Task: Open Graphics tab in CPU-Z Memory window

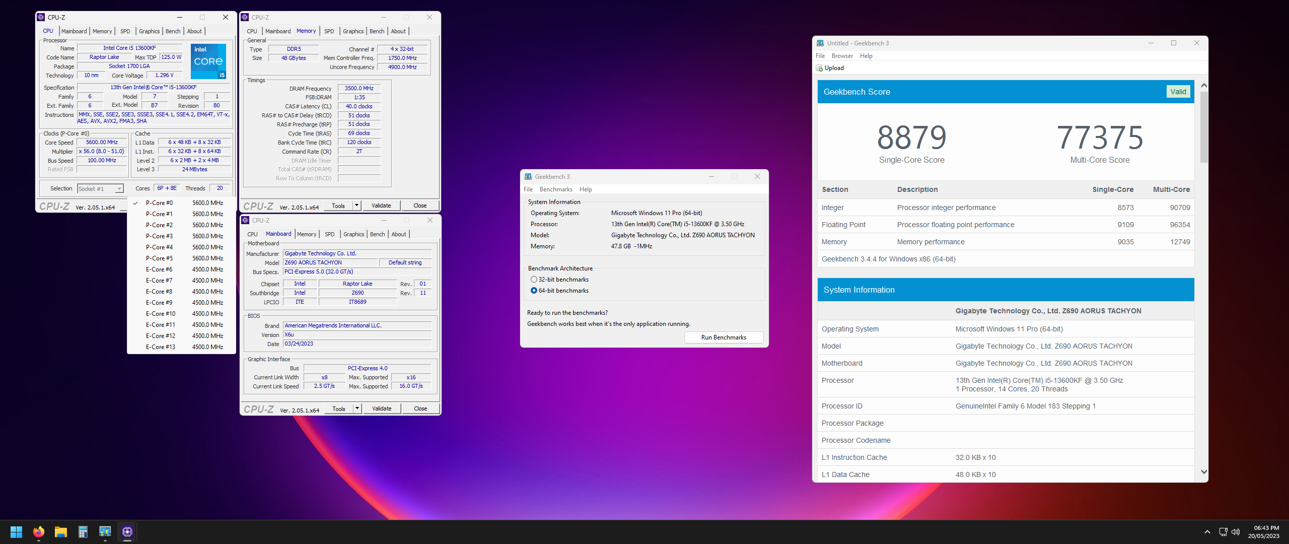Action: click(x=353, y=31)
